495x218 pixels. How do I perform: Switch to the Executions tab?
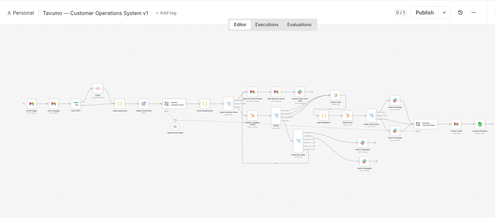(267, 25)
